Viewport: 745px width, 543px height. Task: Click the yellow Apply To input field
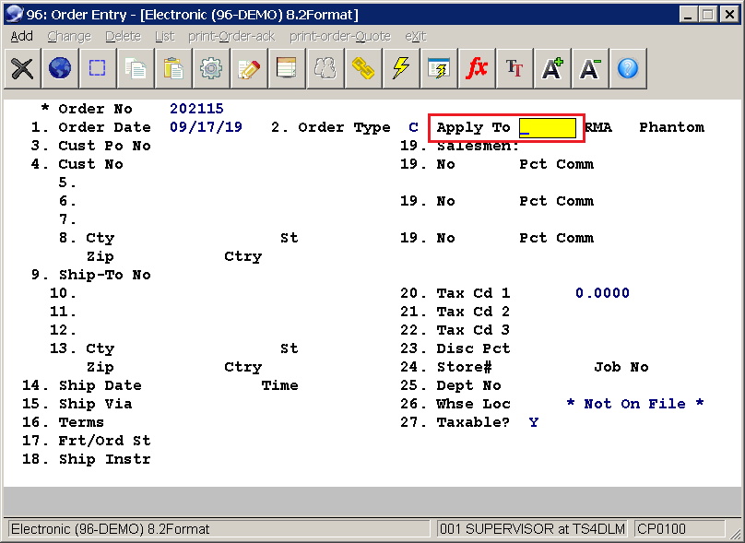tap(548, 128)
